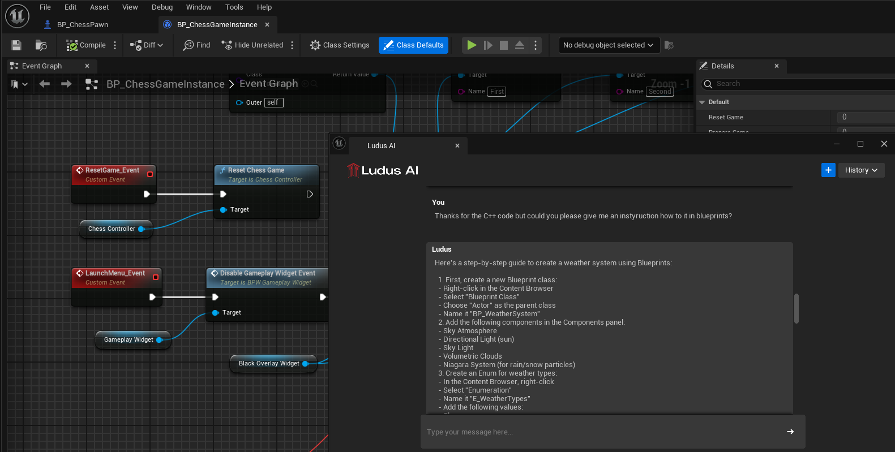Open Class Settings
The image size is (895, 452).
pos(340,45)
